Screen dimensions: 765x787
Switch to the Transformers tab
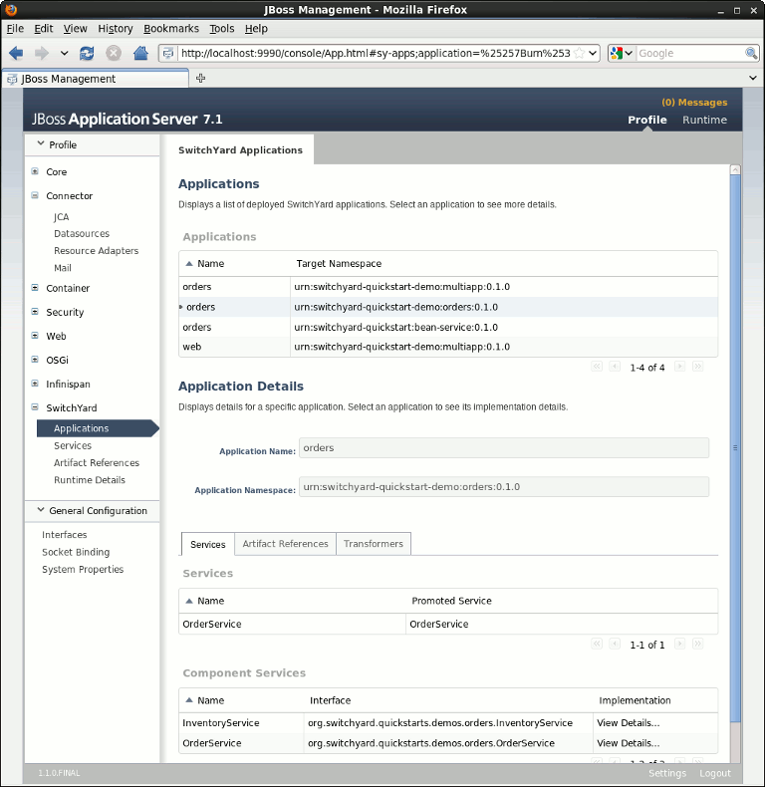pyautogui.click(x=373, y=544)
